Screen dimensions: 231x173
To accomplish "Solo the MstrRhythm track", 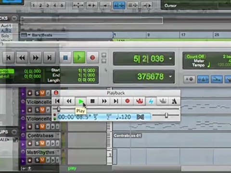I will [37, 160].
